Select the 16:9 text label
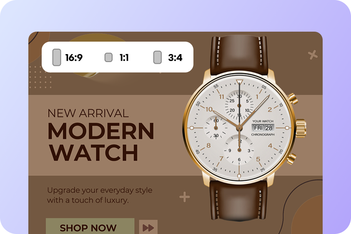 coord(74,57)
